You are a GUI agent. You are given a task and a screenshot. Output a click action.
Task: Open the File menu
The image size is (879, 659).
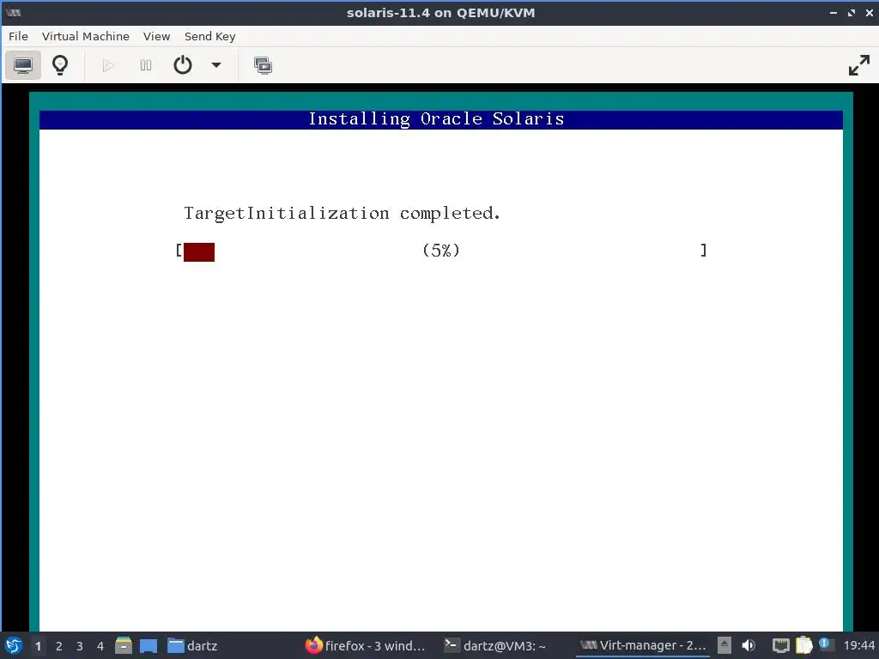[18, 36]
